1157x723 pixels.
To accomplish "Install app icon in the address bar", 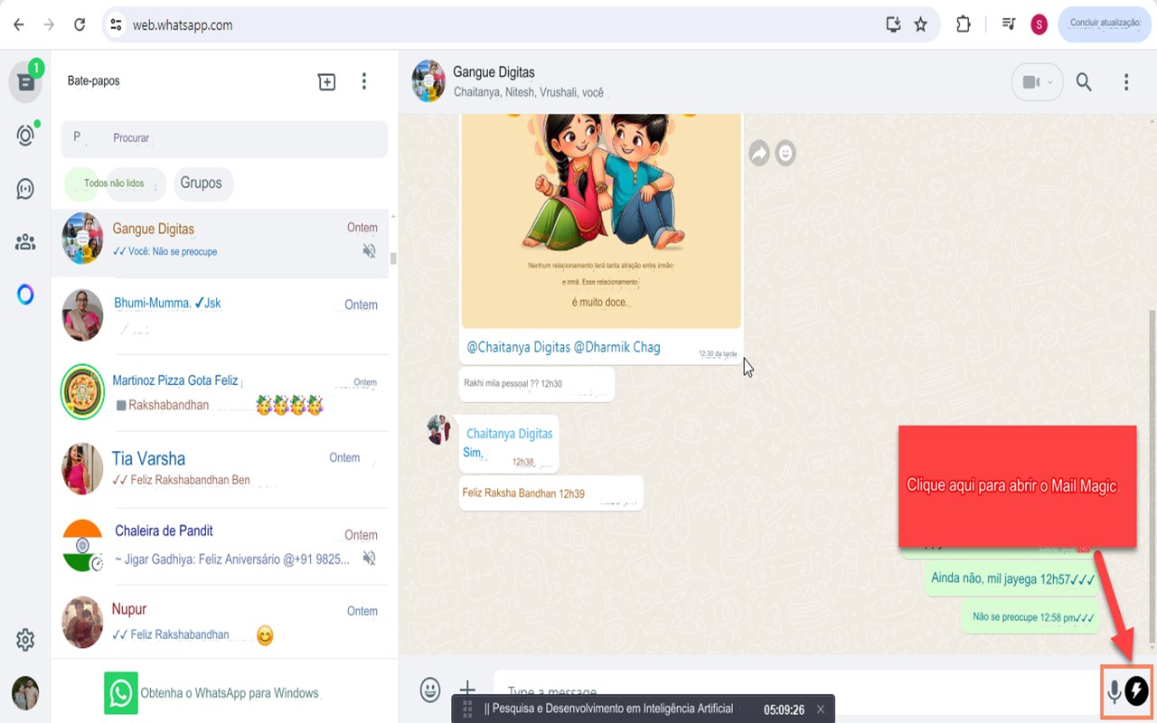I will (893, 25).
